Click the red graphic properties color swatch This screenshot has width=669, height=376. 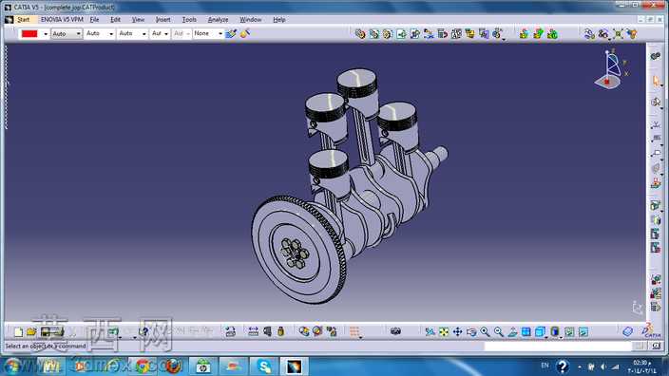click(x=29, y=33)
